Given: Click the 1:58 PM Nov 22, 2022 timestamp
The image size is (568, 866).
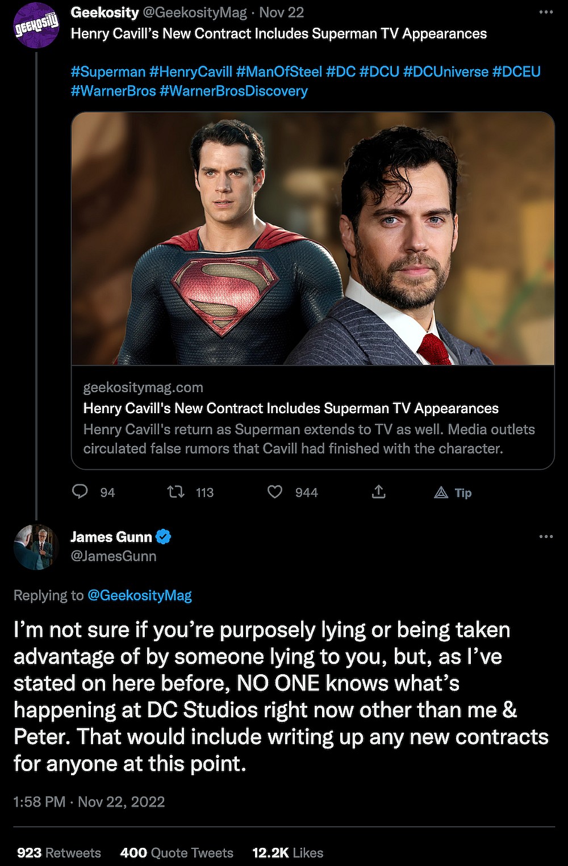Looking at the screenshot, I should pos(89,801).
